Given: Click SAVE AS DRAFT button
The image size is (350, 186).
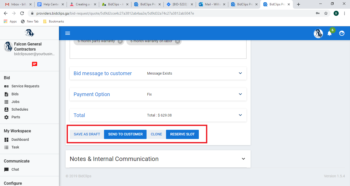Looking at the screenshot, I should point(87,134).
